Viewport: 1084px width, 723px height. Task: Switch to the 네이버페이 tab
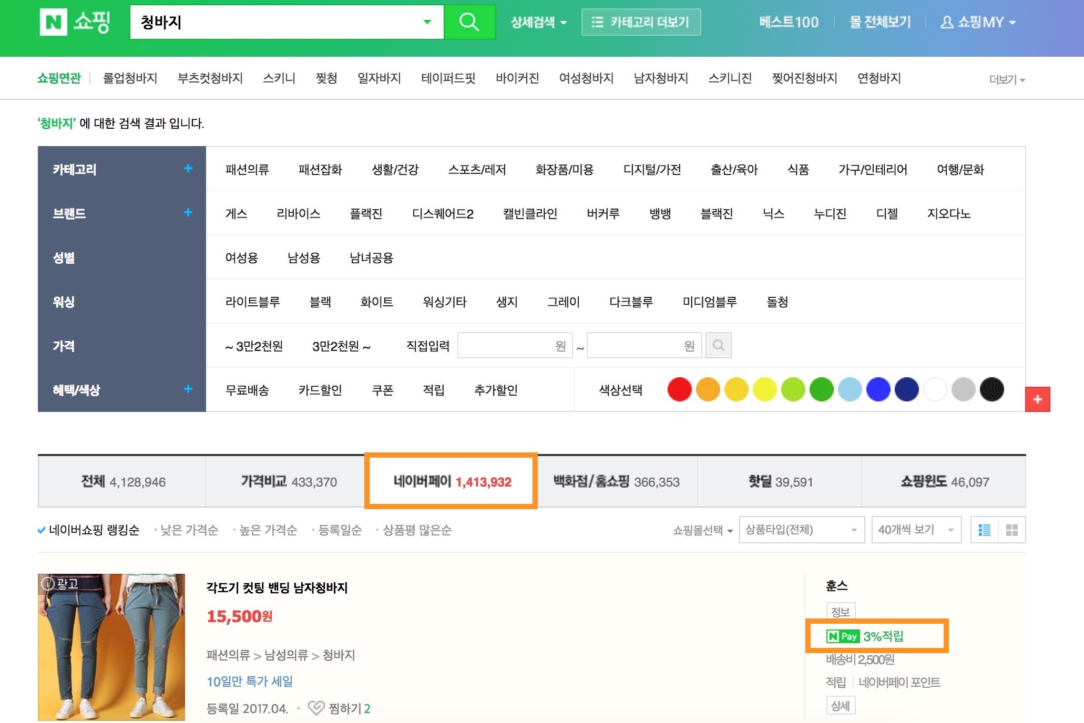pyautogui.click(x=452, y=481)
